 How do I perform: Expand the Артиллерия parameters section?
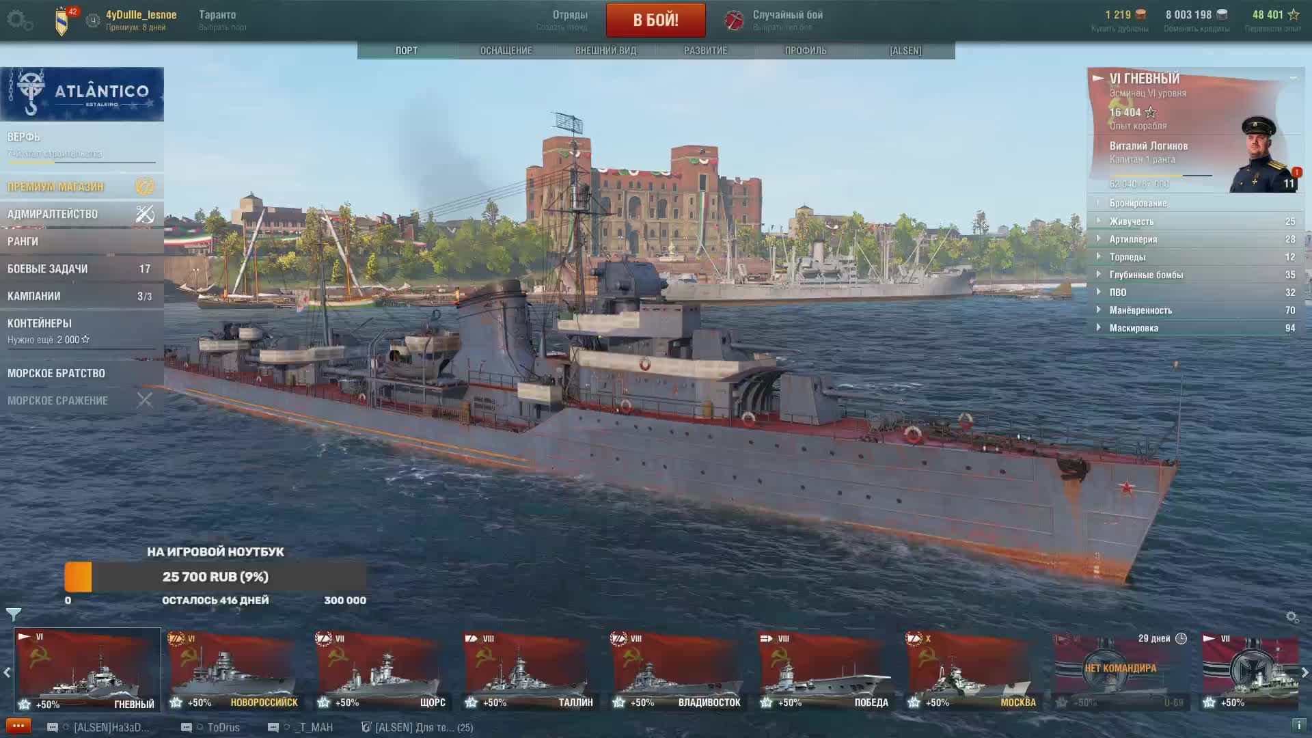tap(1196, 239)
